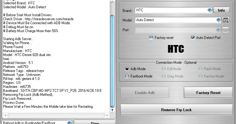Screen dimensions: 236x124
Task: Click the Remove Frp Lock button
Action: 176,110
